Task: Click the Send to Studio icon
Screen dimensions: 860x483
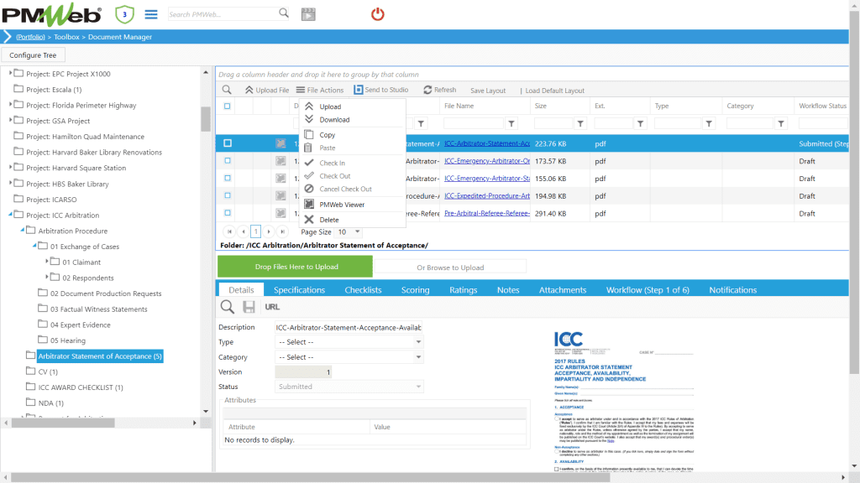Action: (x=358, y=89)
